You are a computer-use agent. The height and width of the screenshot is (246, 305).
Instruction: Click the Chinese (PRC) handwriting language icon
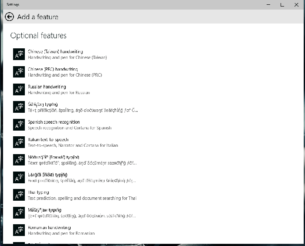tap(19, 72)
